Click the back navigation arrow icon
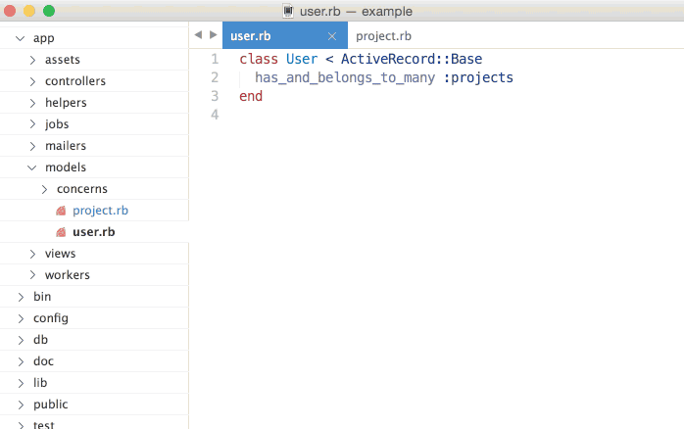The height and width of the screenshot is (429, 684). click(198, 35)
